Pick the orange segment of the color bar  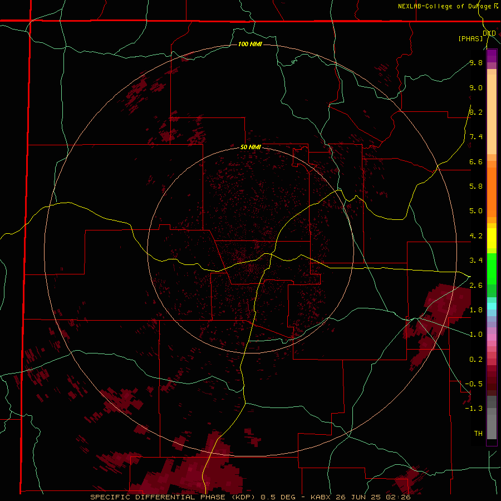[x=492, y=191]
